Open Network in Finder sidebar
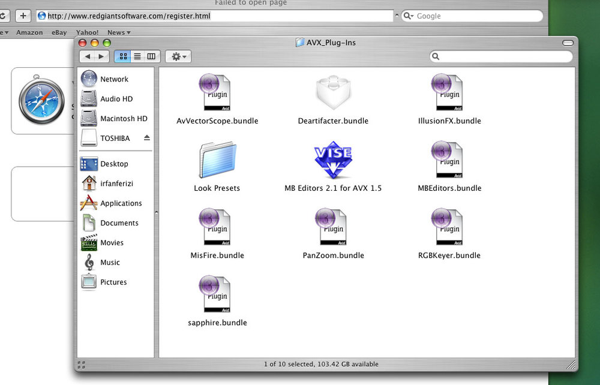Screen dimensions: 600x385 tap(115, 79)
